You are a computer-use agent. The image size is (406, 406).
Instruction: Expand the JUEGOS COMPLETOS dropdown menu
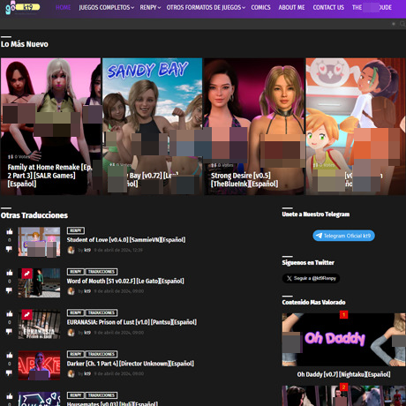(x=106, y=7)
